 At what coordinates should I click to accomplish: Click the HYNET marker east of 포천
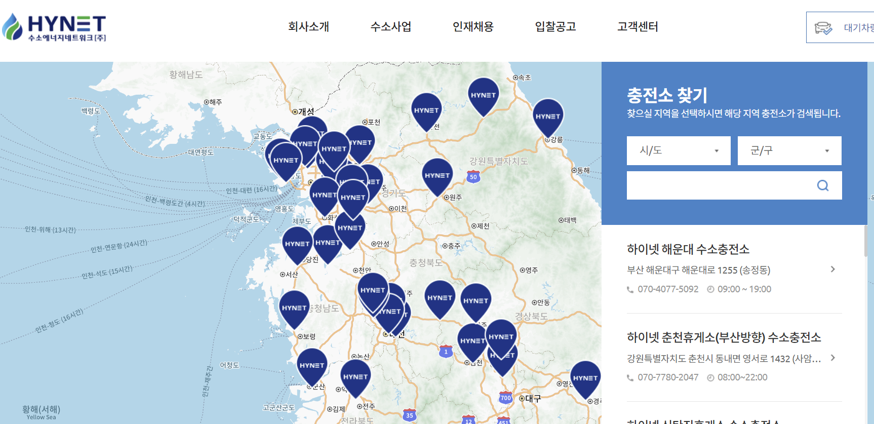click(426, 111)
